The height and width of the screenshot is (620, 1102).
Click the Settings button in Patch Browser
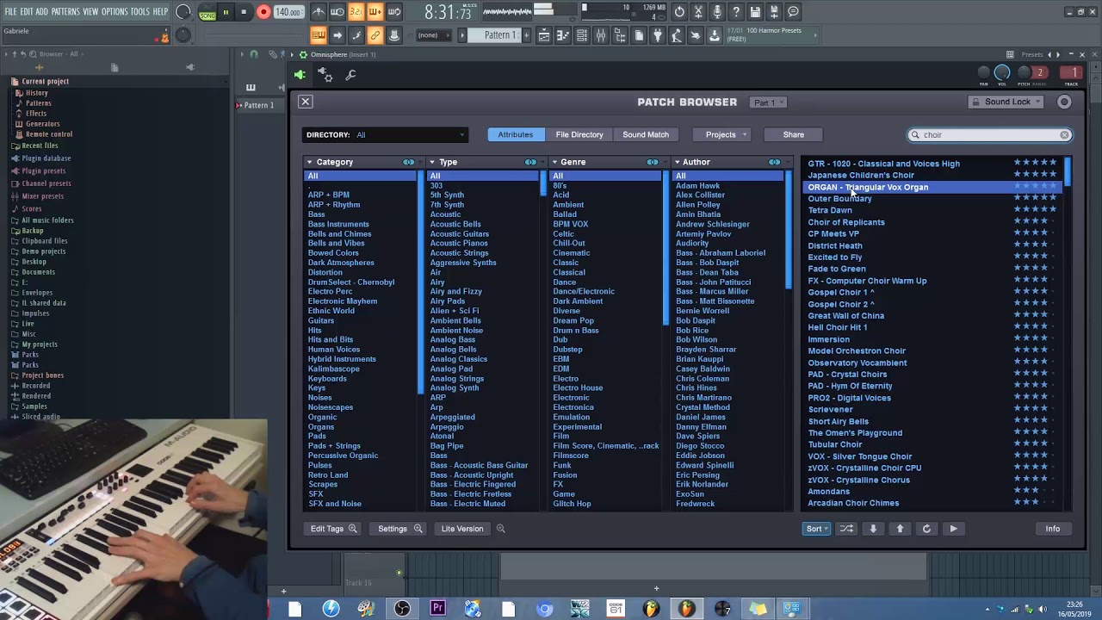point(399,529)
